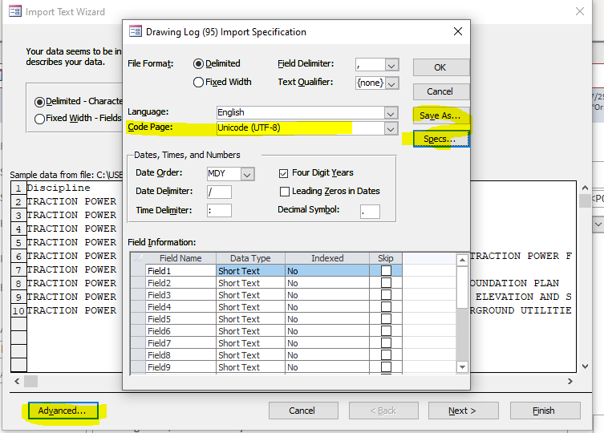This screenshot has width=604, height=433.
Task: Open the Specs... button
Action: click(x=441, y=139)
